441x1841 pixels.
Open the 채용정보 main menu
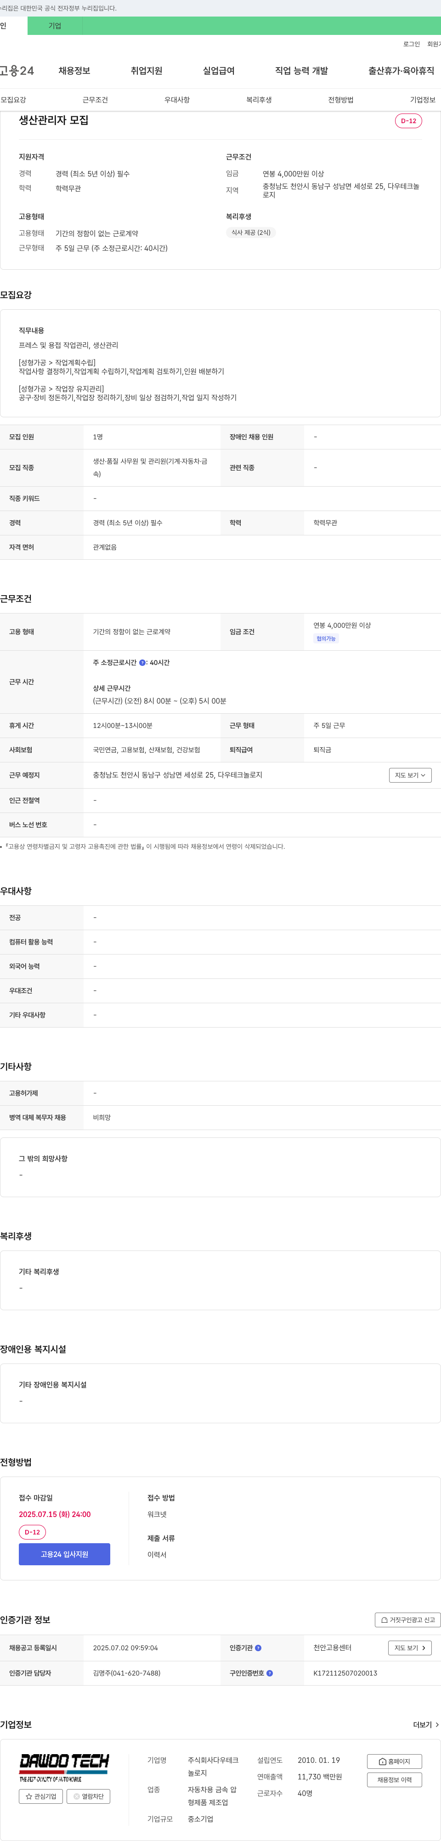coord(74,71)
